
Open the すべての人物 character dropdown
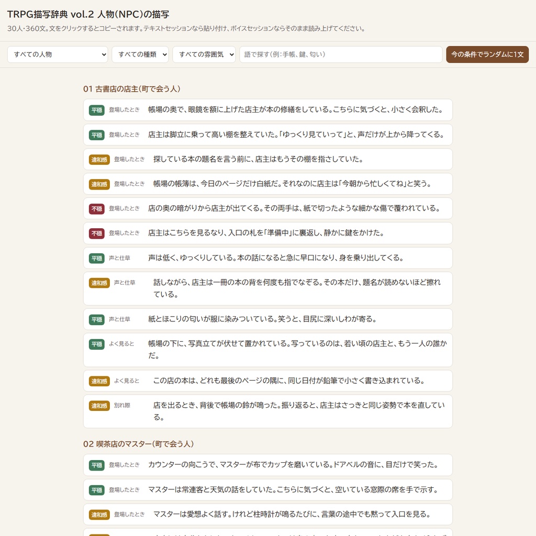coord(58,54)
